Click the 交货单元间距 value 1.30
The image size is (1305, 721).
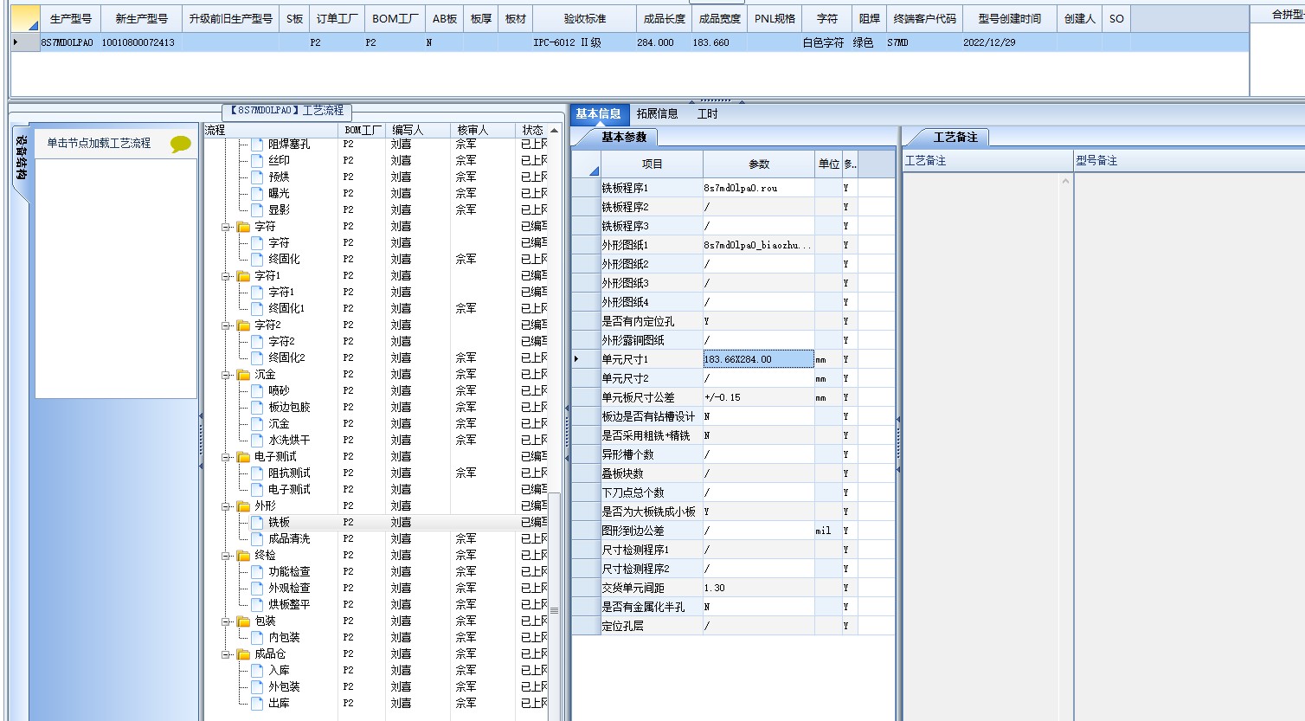pos(759,588)
